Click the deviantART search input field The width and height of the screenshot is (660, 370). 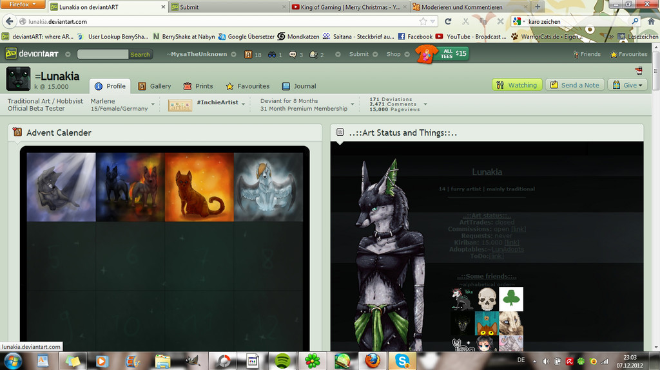(102, 54)
